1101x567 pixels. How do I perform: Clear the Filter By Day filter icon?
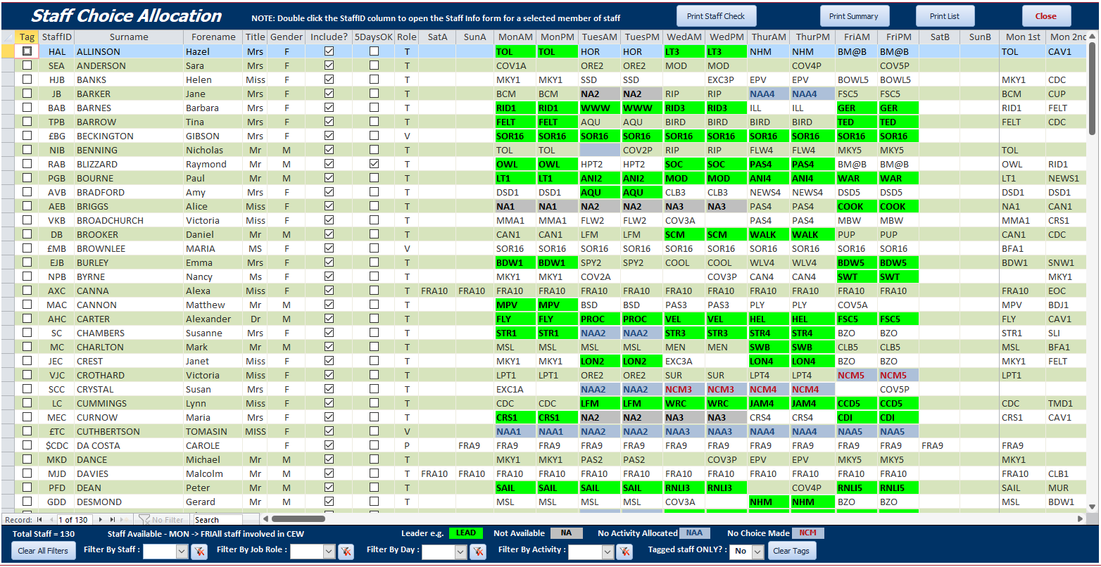(x=478, y=552)
